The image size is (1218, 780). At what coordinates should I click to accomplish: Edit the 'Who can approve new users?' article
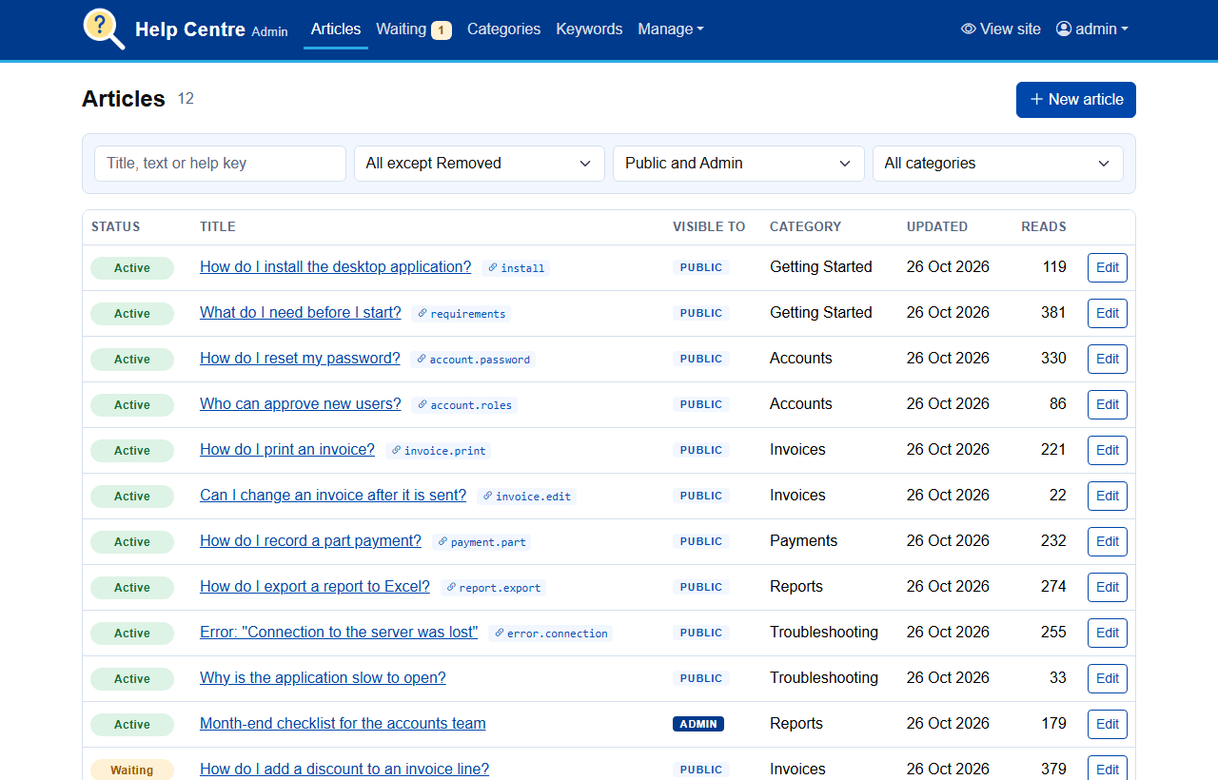click(1108, 405)
